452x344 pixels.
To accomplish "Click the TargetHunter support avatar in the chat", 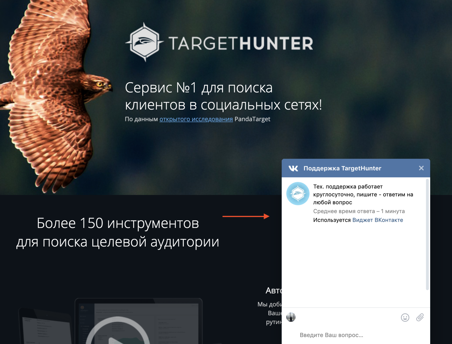I will pos(298,194).
